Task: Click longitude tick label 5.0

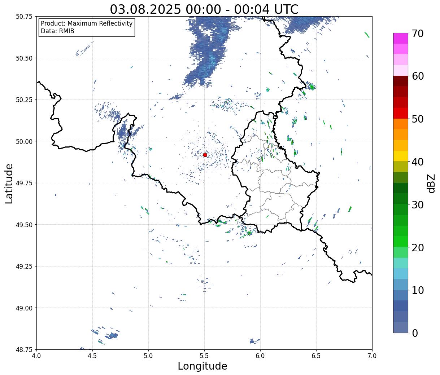Action: click(x=148, y=356)
